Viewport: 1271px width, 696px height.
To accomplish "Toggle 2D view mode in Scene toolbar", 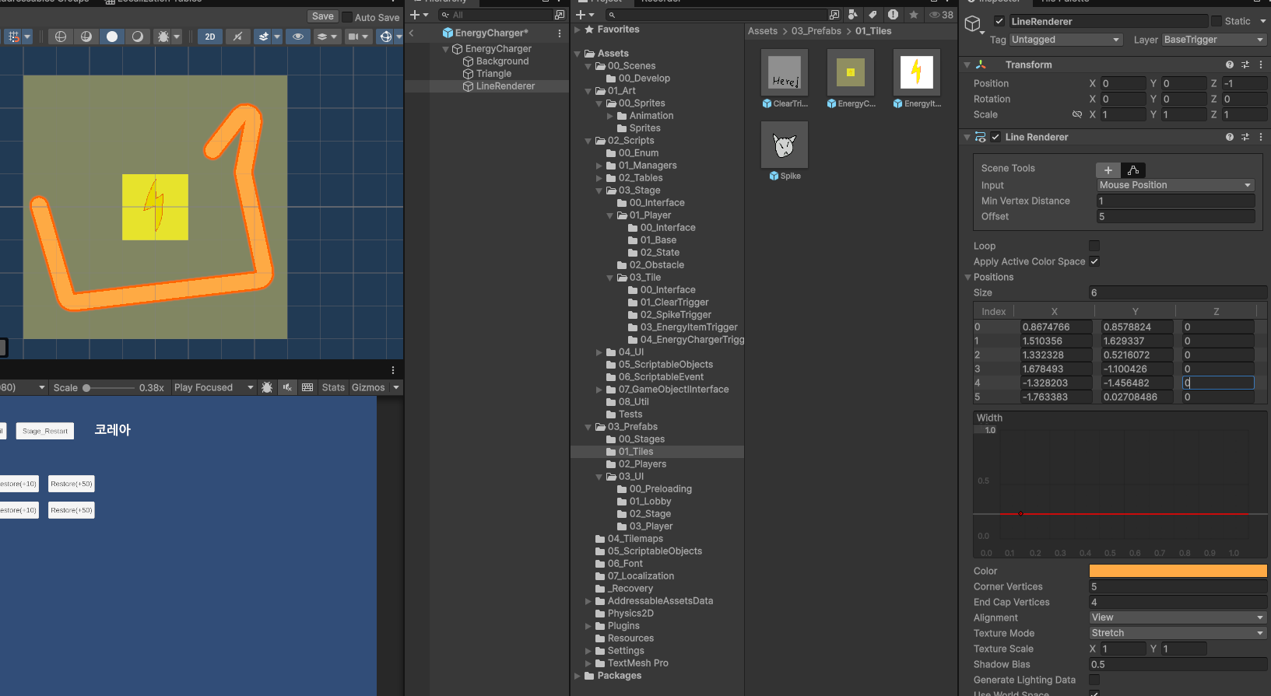I will (210, 37).
